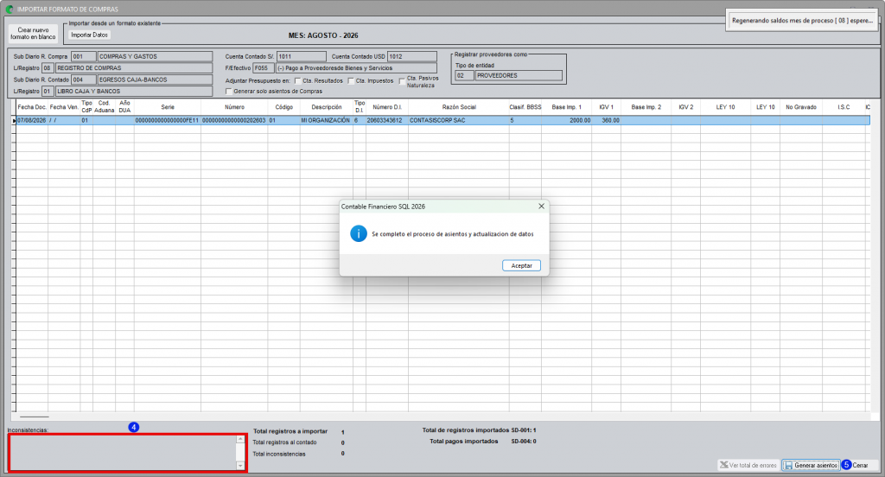Image resolution: width=885 pixels, height=477 pixels.
Task: Click the EGRESOS CAJA-BANCOS field
Action: point(156,79)
